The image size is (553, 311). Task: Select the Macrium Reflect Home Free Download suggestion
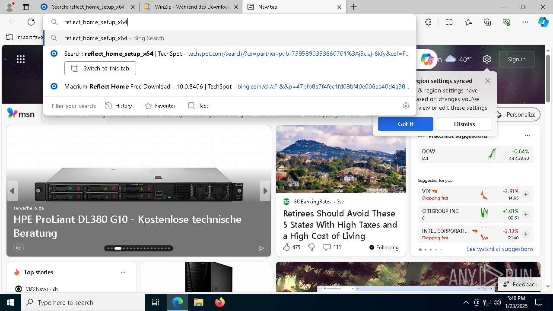click(229, 86)
